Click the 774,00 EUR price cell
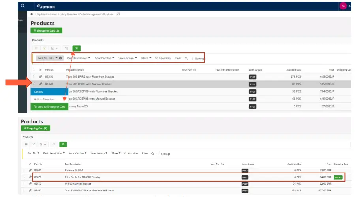 [327, 91]
